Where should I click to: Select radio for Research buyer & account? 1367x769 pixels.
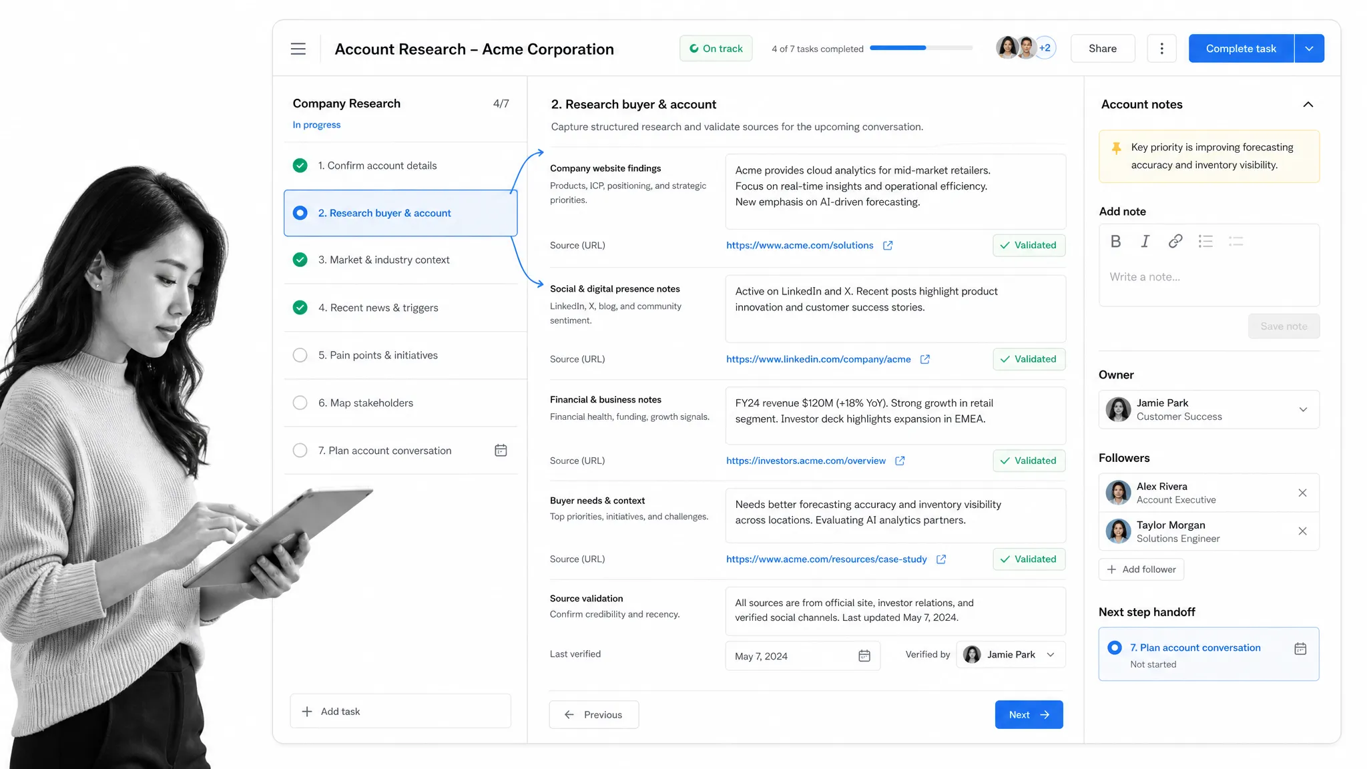pyautogui.click(x=300, y=213)
